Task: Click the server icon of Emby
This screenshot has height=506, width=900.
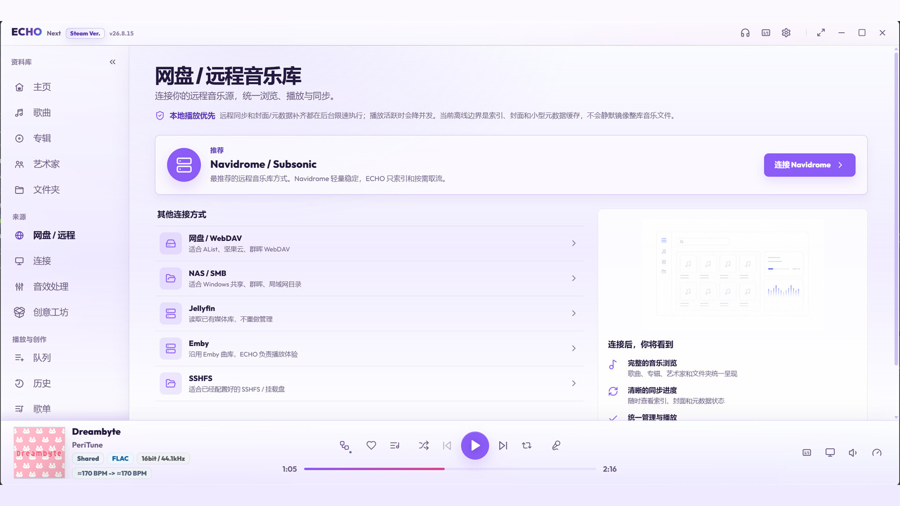Action: click(171, 349)
